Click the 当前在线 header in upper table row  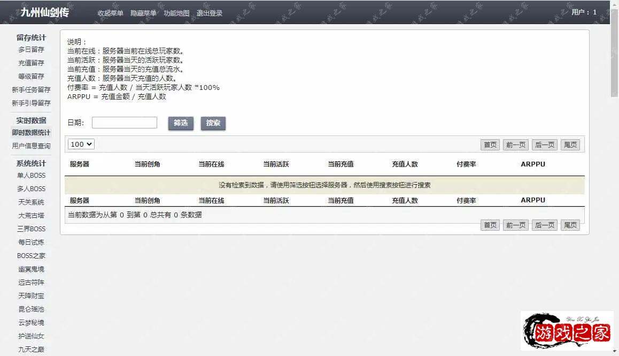[211, 164]
